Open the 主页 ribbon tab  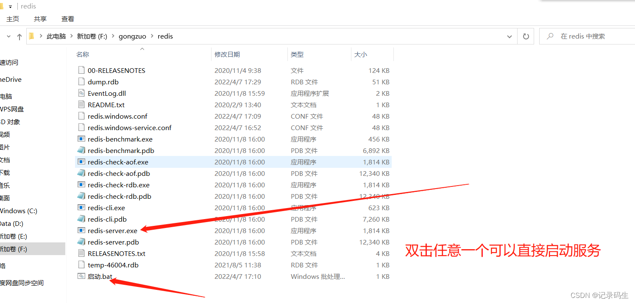coord(13,19)
